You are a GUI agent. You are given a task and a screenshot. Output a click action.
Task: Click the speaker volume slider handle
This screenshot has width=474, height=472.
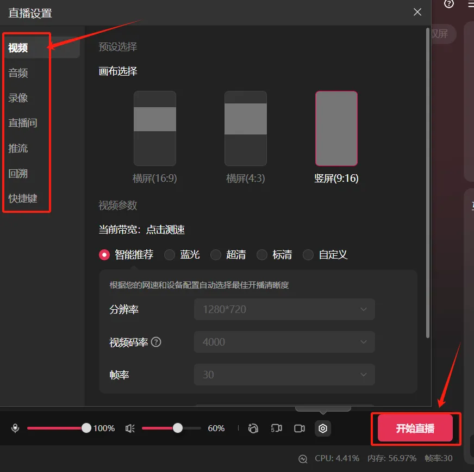coord(178,428)
